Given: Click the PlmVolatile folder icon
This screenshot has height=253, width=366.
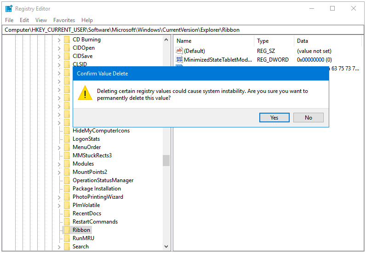Looking at the screenshot, I should 67,205.
